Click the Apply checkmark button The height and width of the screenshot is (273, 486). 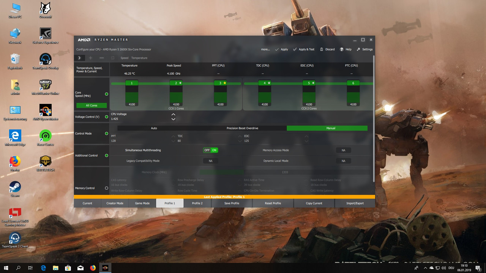click(x=281, y=49)
